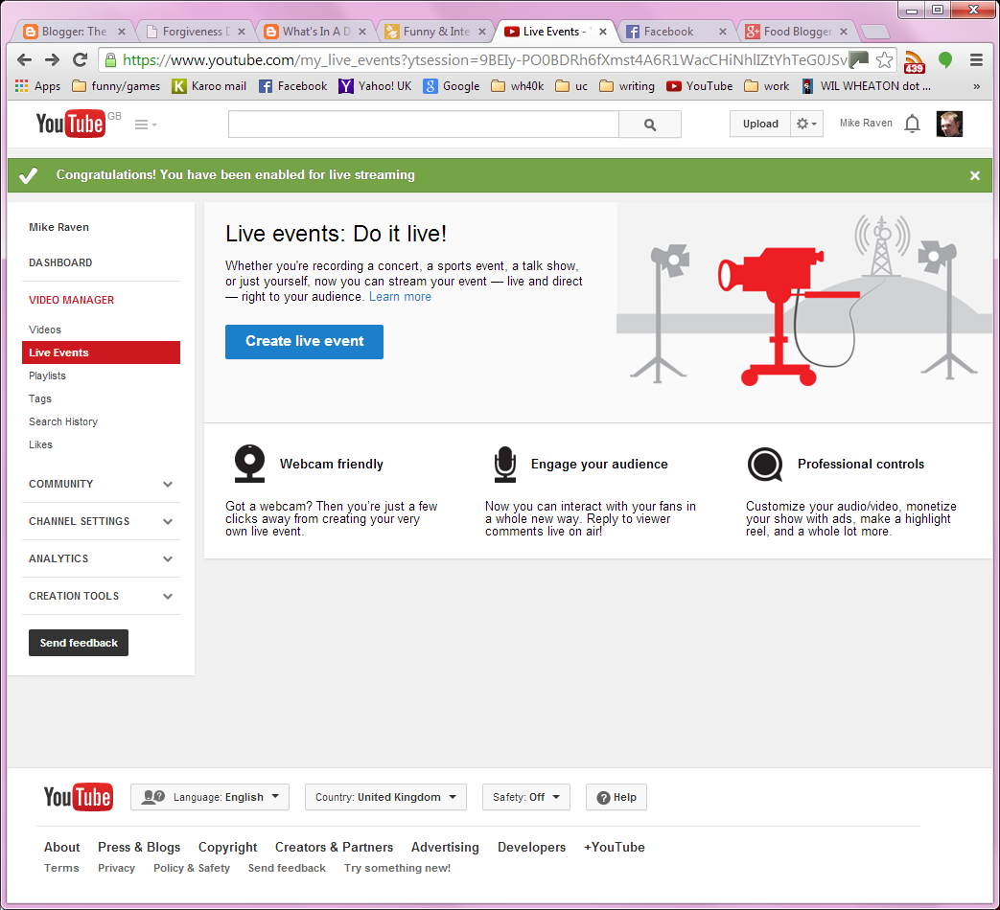This screenshot has width=1000, height=910.
Task: Open the Safety: Off dropdown
Action: pyautogui.click(x=526, y=797)
